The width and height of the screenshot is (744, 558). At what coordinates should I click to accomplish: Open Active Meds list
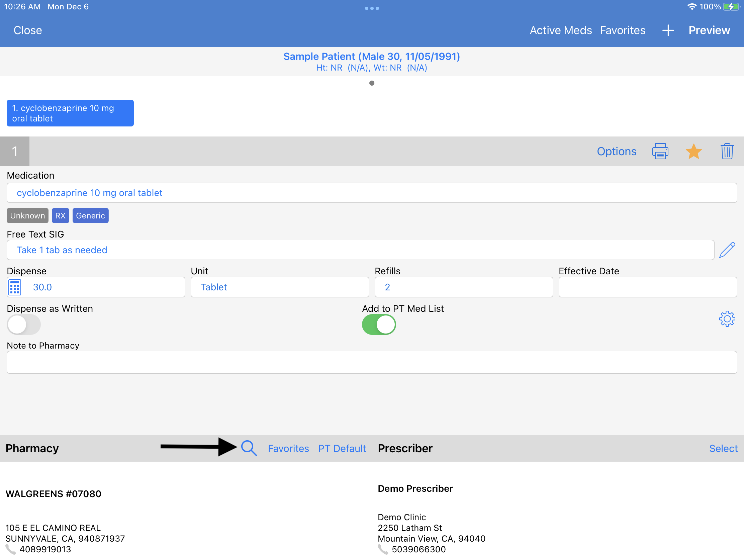[560, 30]
